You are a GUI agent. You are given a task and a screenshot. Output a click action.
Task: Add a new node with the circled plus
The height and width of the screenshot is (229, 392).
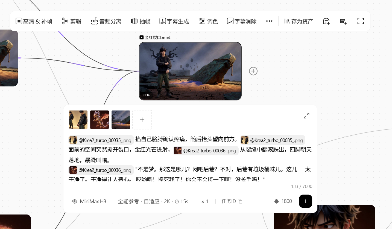[253, 71]
